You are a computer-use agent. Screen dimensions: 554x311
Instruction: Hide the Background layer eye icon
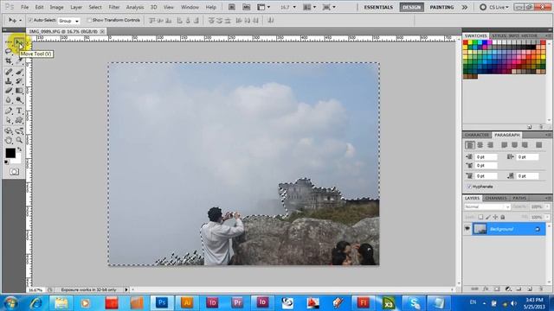(x=467, y=229)
